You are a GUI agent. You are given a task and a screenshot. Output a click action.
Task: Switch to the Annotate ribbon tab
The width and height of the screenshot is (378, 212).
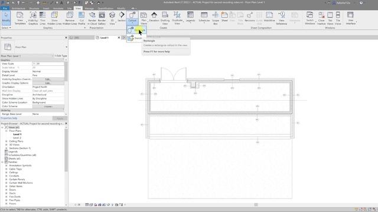pyautogui.click(x=58, y=8)
